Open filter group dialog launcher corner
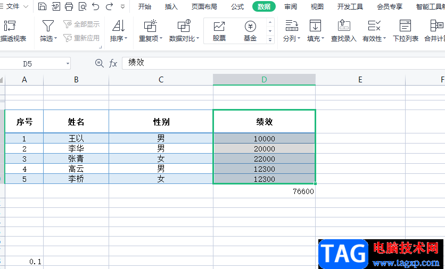The image size is (445, 269). coord(100,47)
